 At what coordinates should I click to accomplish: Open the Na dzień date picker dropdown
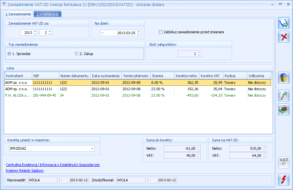pyautogui.click(x=102, y=33)
